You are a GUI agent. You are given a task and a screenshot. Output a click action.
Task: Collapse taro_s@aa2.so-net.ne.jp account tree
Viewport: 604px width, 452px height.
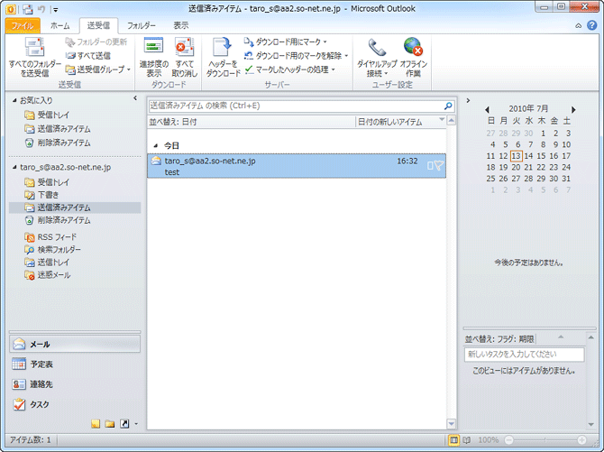pyautogui.click(x=14, y=167)
